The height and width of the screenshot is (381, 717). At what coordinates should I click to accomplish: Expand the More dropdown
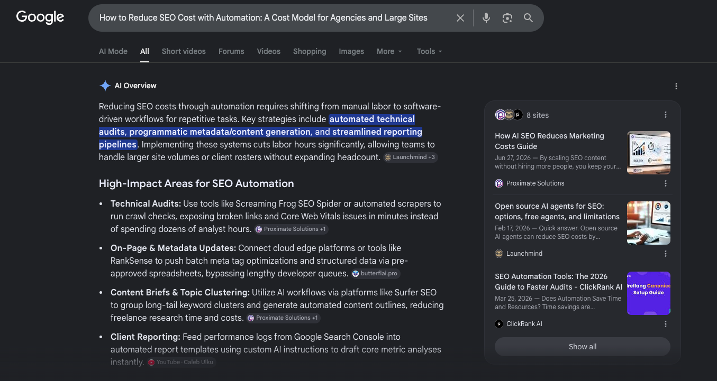tap(389, 51)
